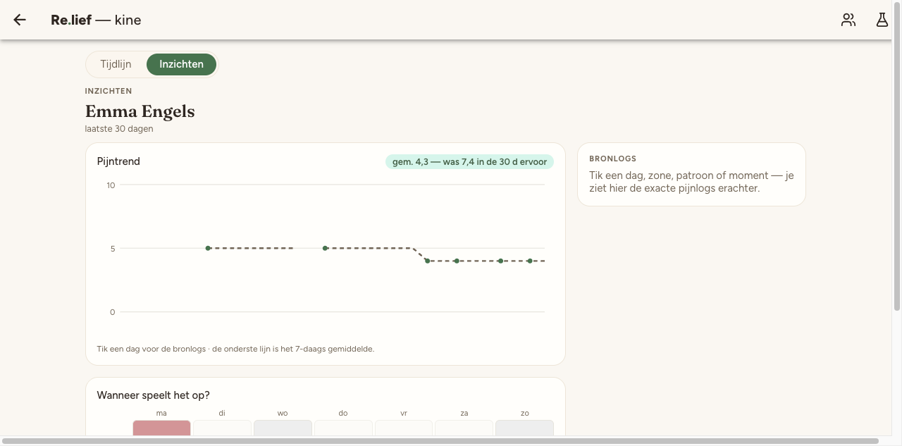Click the Sunday (zo) heatmap cell

(x=524, y=428)
